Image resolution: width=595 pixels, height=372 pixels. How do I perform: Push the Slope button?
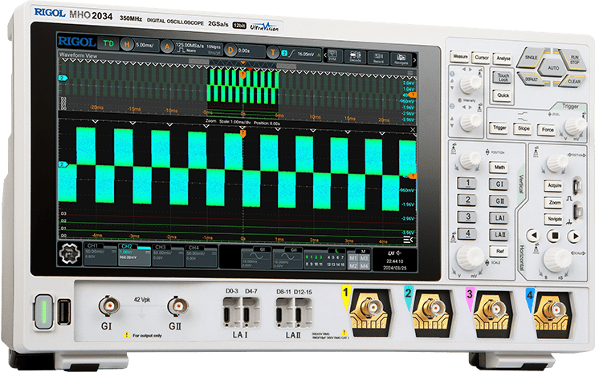coord(524,129)
